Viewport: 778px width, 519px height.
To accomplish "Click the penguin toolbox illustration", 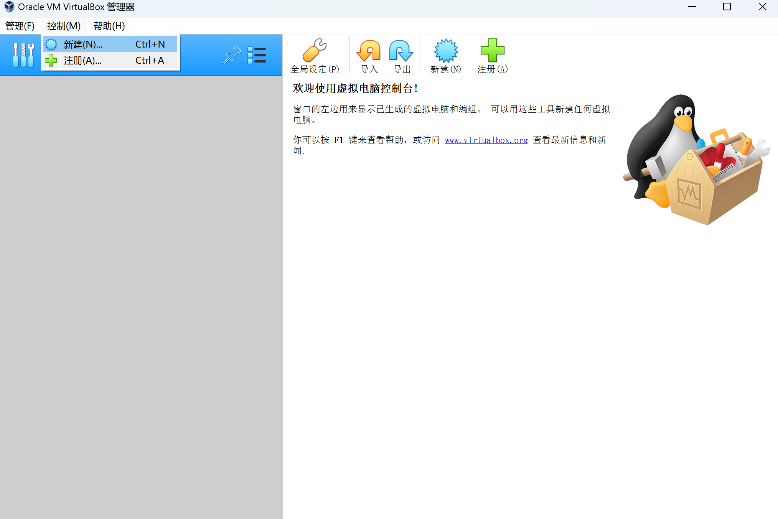I will 696,160.
